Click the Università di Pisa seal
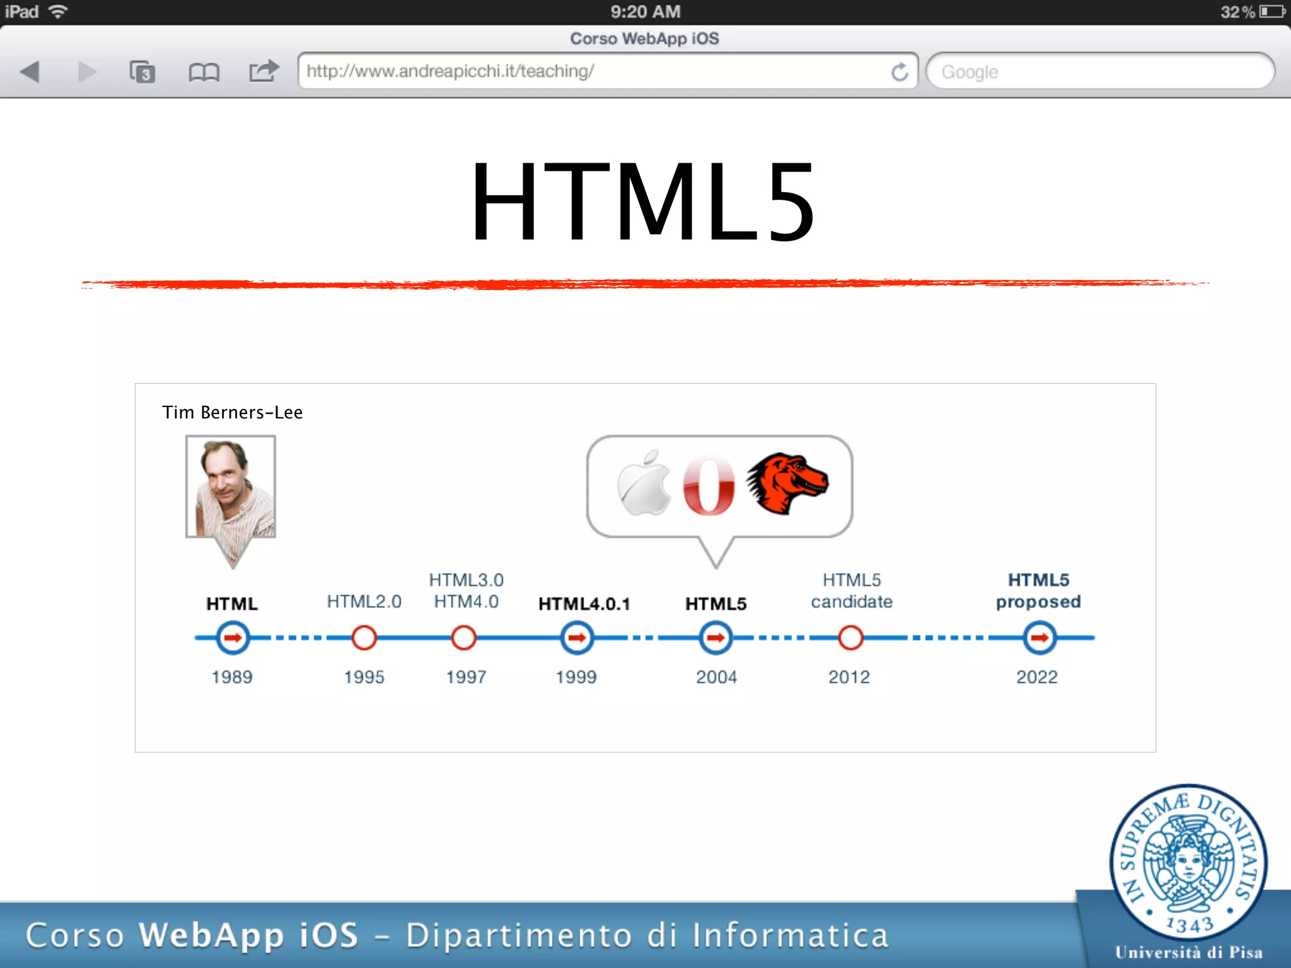 pyautogui.click(x=1188, y=863)
